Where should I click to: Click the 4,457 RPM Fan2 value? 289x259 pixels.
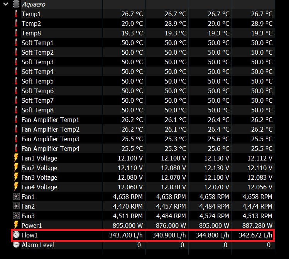[171, 206]
